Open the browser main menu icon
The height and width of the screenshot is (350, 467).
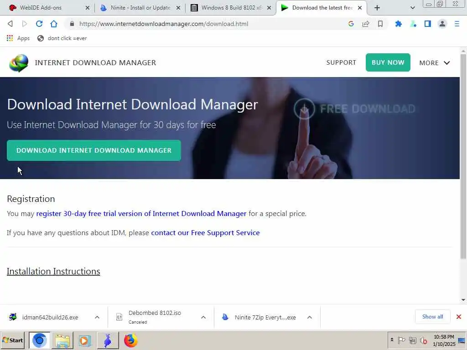(457, 24)
